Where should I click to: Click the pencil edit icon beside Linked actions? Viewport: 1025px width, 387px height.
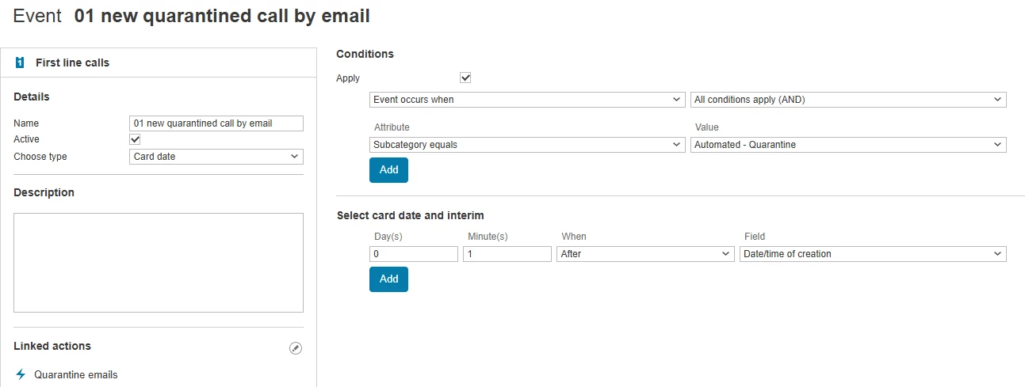(296, 348)
